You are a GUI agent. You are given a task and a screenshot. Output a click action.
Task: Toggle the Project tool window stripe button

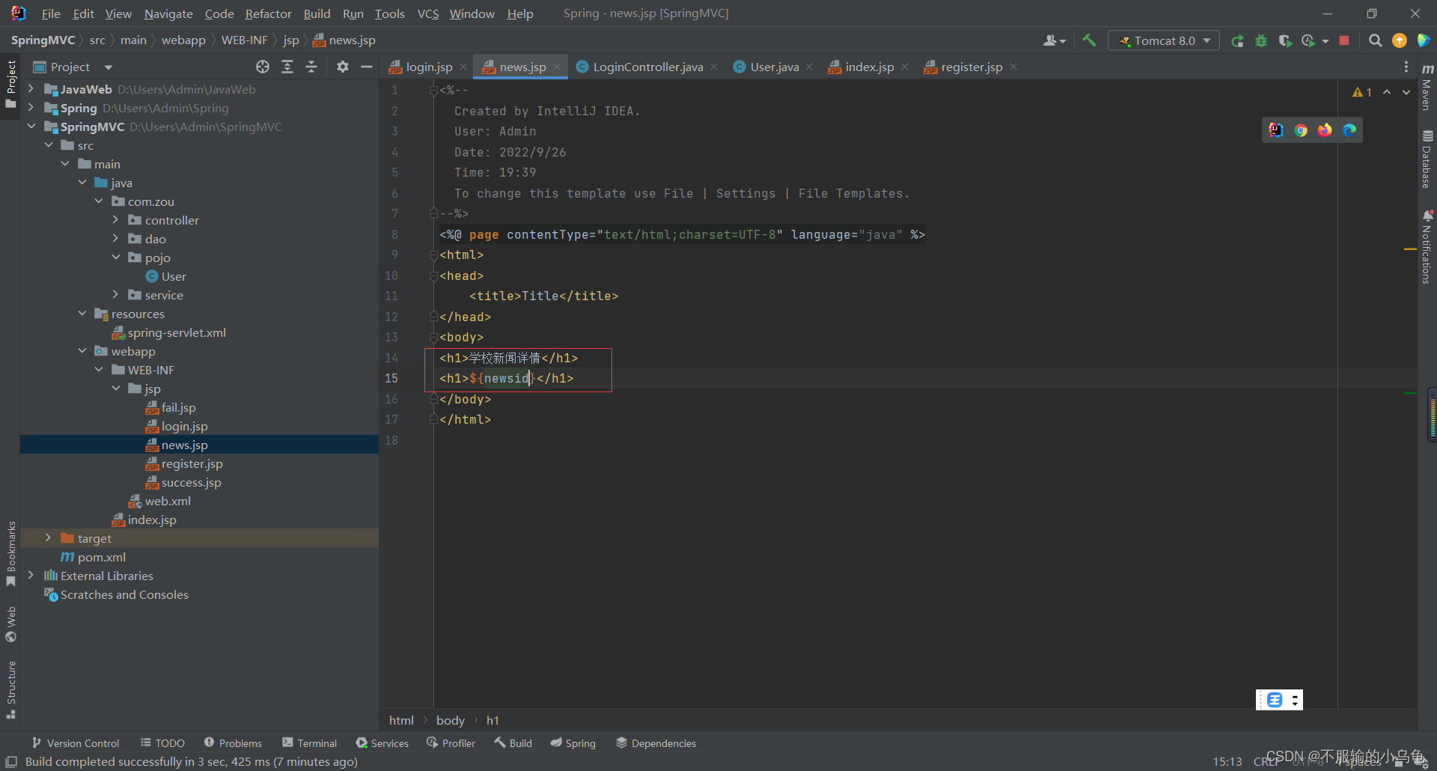pyautogui.click(x=10, y=85)
